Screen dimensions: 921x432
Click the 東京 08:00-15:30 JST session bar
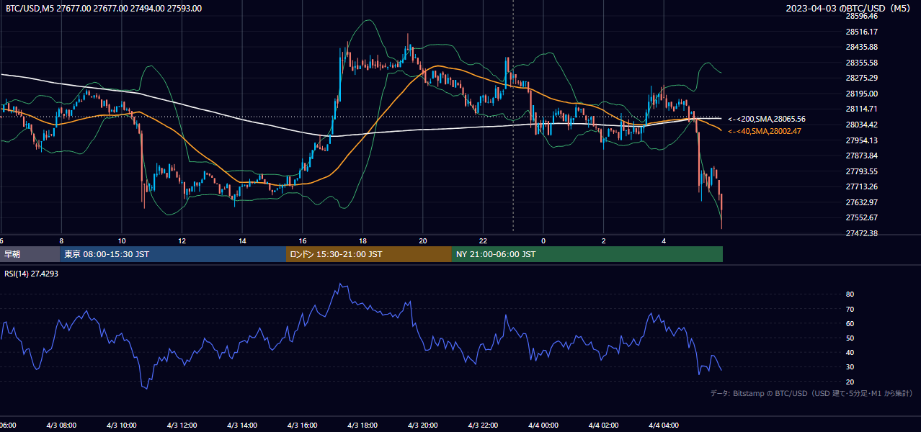tap(173, 254)
